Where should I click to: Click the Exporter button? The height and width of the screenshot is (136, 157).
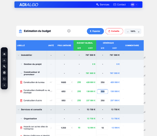tap(95, 31)
